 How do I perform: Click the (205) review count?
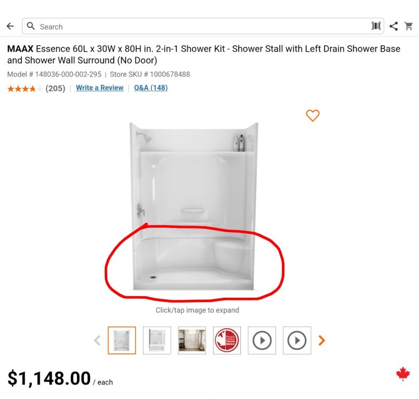click(56, 88)
